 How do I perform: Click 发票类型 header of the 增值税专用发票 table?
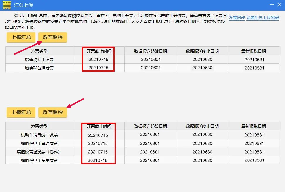39,51
